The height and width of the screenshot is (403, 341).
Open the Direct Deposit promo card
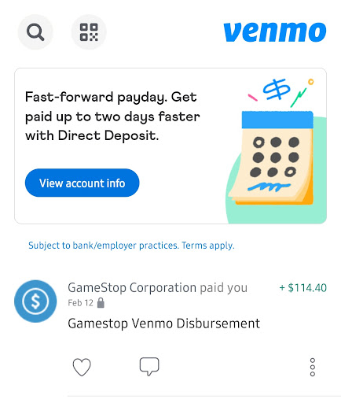click(x=170, y=146)
